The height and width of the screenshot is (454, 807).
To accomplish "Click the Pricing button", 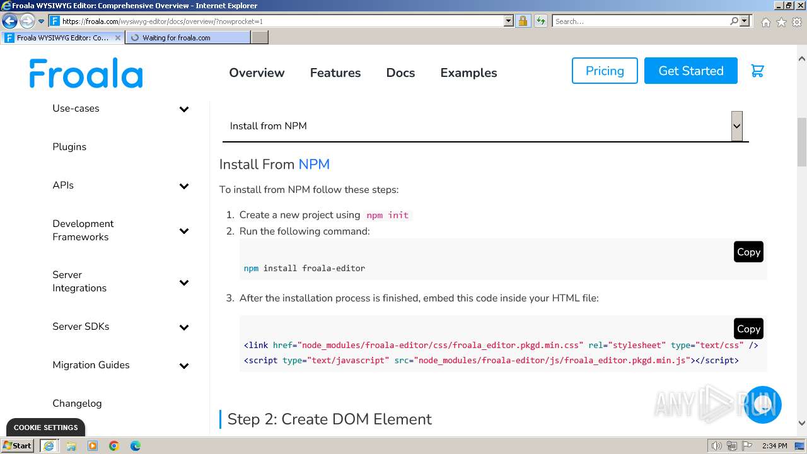I will [605, 71].
